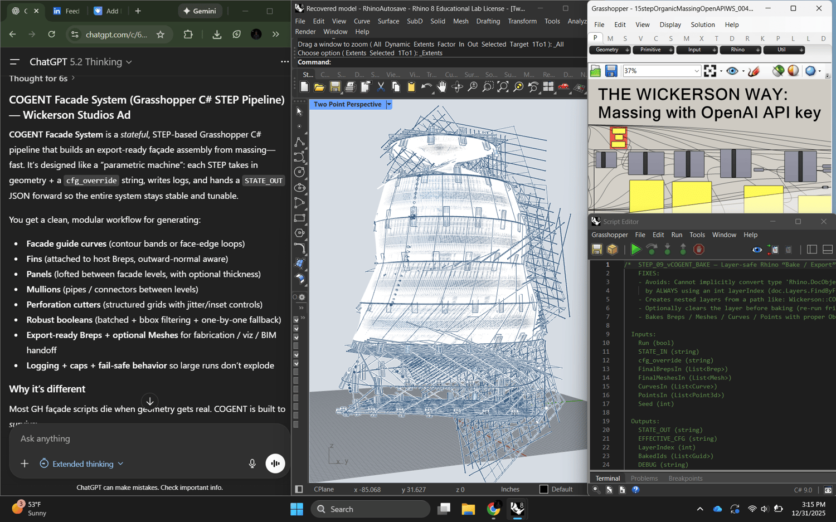Click the red car icon in Rhino toolbar
The image size is (836, 522).
tap(564, 87)
